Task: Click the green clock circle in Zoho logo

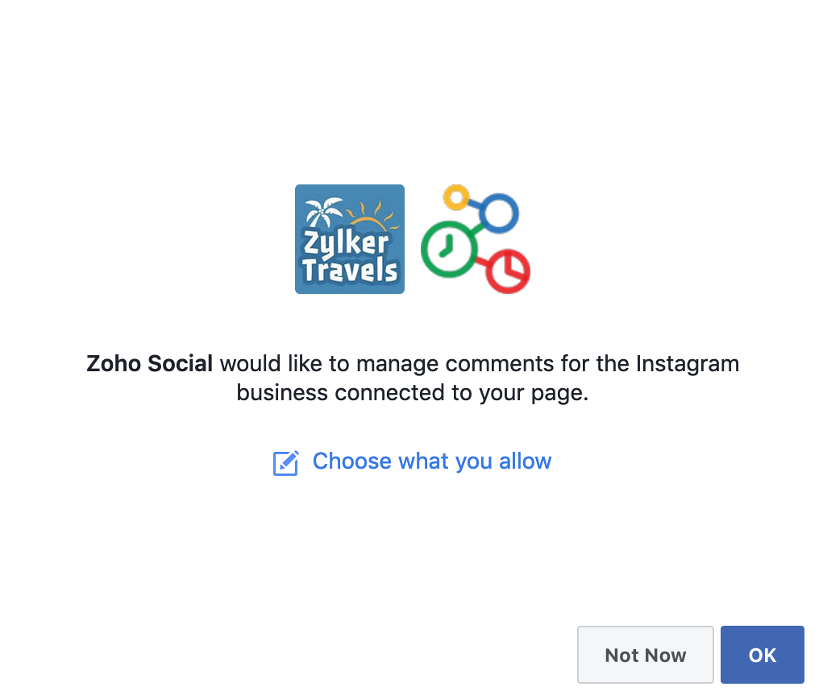Action: click(447, 250)
